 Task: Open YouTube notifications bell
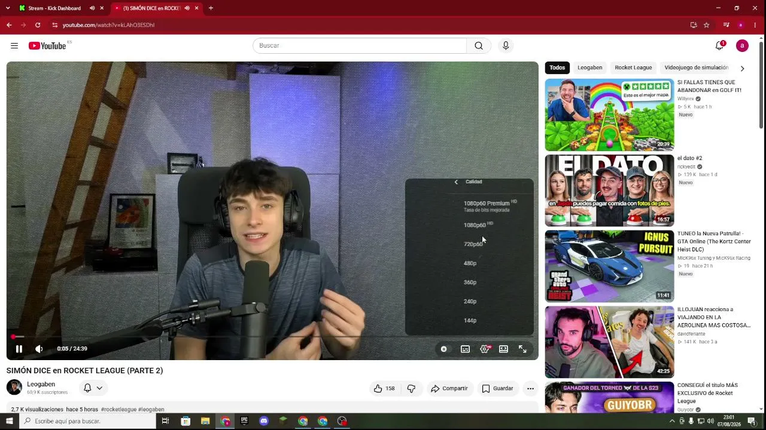[x=720, y=46]
